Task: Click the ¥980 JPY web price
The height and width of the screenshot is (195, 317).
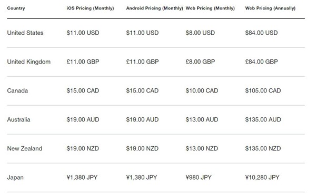Action: click(199, 178)
